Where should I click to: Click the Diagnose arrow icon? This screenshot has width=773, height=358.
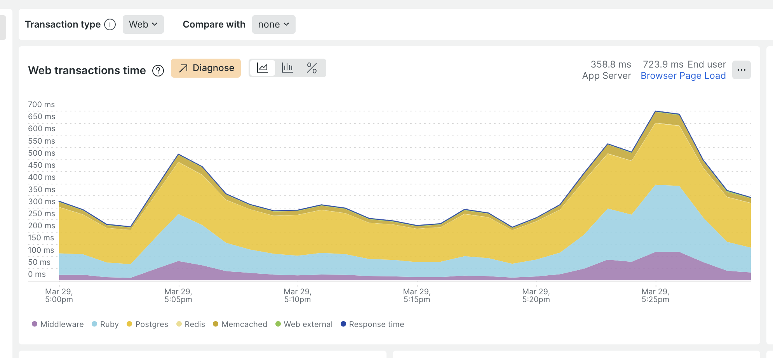(x=183, y=68)
